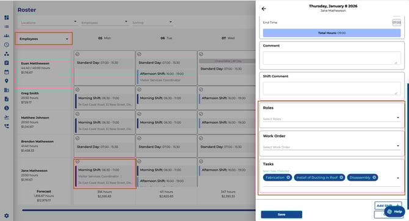
Task: Click the shift panel's vertical scrollbar
Action: pos(407,146)
